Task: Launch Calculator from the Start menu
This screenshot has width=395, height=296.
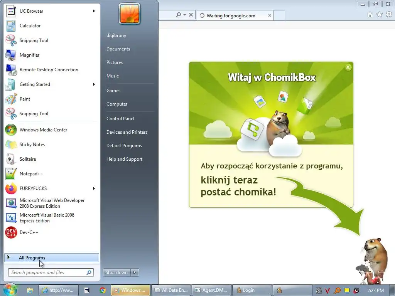Action: click(x=52, y=26)
